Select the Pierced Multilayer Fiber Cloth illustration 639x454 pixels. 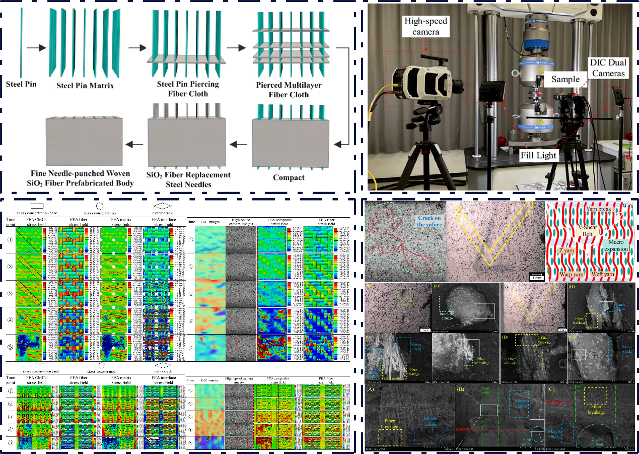285,45
